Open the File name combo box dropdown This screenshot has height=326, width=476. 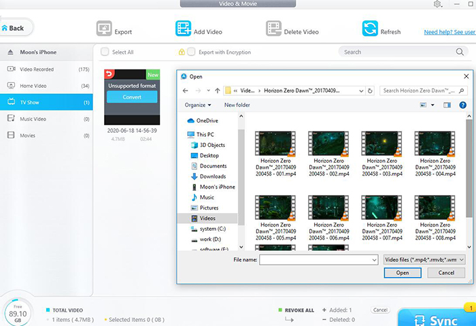pyautogui.click(x=374, y=259)
